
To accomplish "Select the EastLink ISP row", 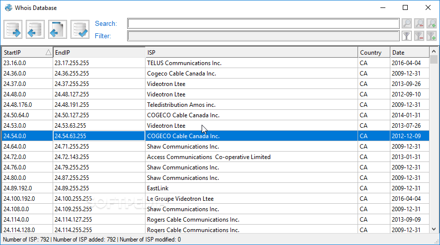I will (x=216, y=188).
